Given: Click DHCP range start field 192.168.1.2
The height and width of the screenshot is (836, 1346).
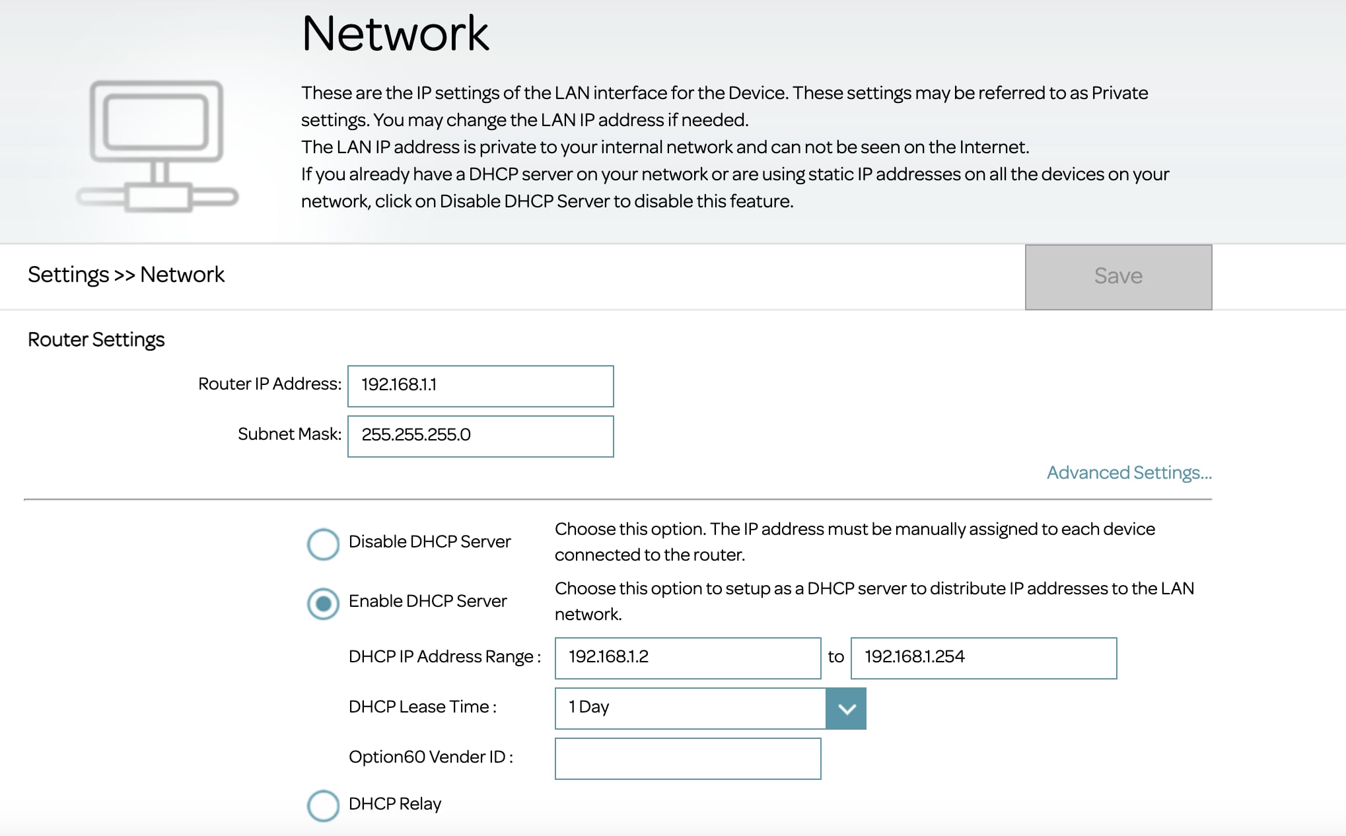Looking at the screenshot, I should coord(688,658).
